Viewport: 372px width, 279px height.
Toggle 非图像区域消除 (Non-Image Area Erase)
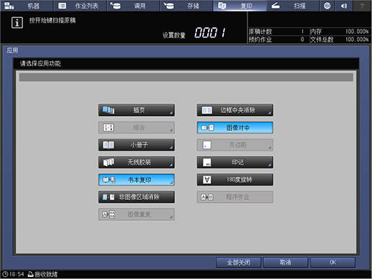pyautogui.click(x=137, y=197)
